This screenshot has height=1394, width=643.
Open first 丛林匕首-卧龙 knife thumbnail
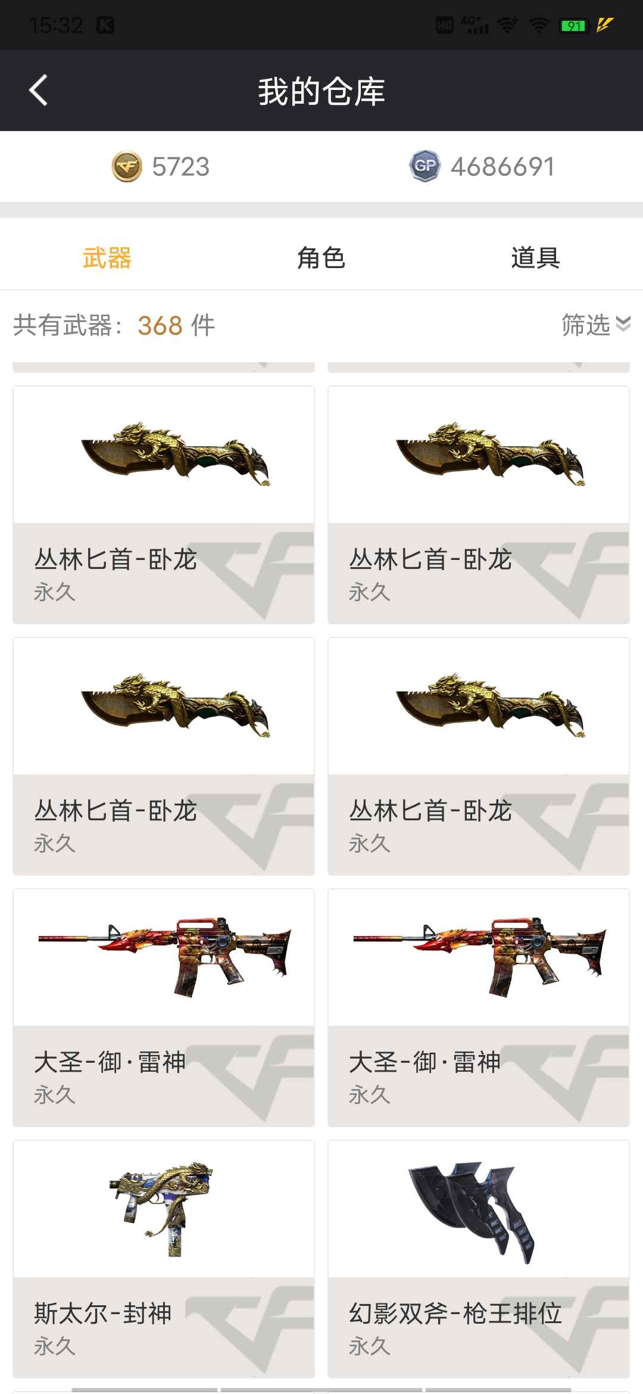pos(176,453)
